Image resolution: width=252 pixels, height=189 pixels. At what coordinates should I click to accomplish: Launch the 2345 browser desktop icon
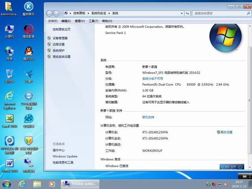coord(29,100)
